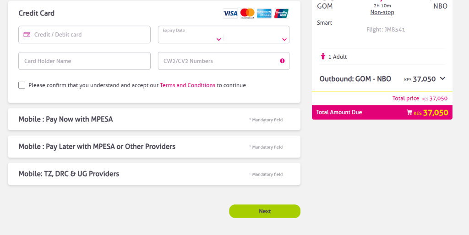
Task: Click the Non-stop flight link
Action: point(382,12)
